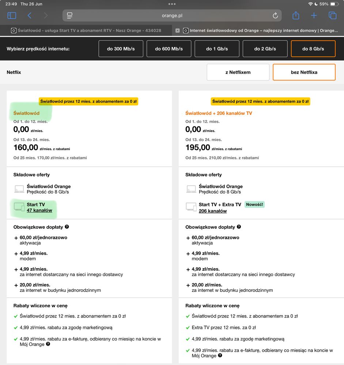Pick the bez Netflixa option
The image size is (344, 365).
(x=304, y=72)
